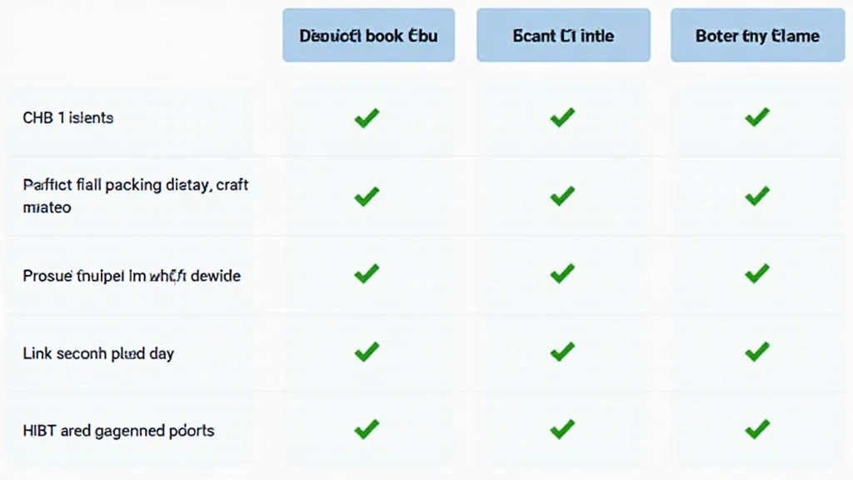Select the 'Bcant Cl intle' column header
The image size is (853, 480).
click(564, 35)
